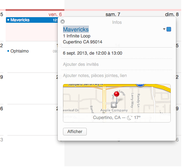The height and width of the screenshot is (167, 184).
Task: Click the Apple Company Store map icon
Action: coord(114,105)
